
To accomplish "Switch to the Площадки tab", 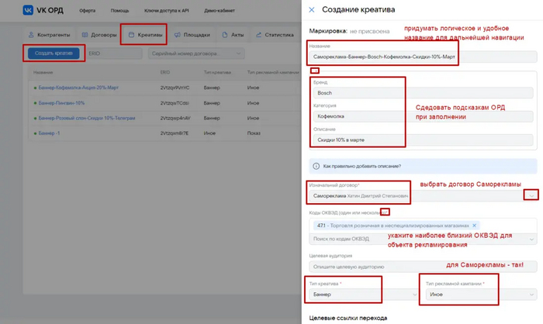I will [192, 35].
